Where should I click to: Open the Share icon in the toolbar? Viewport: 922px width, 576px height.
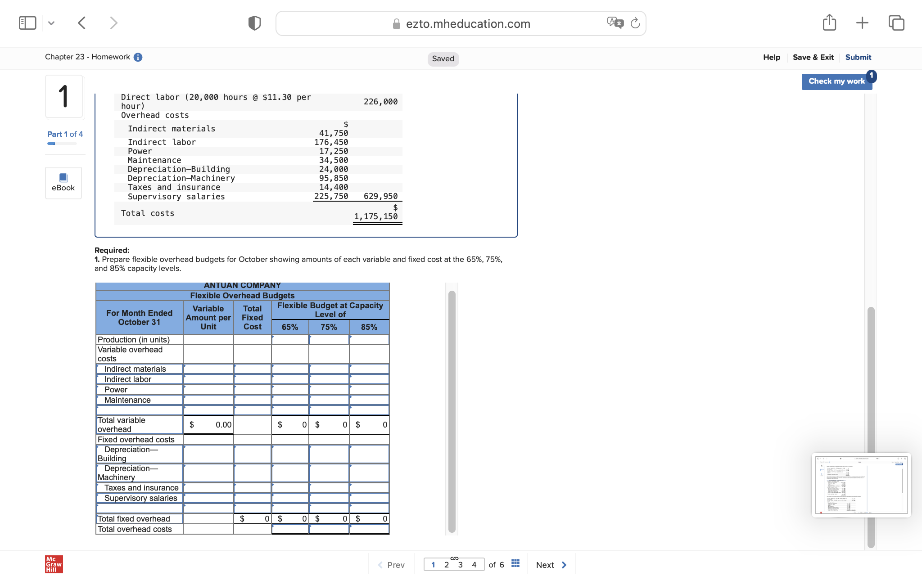829,22
